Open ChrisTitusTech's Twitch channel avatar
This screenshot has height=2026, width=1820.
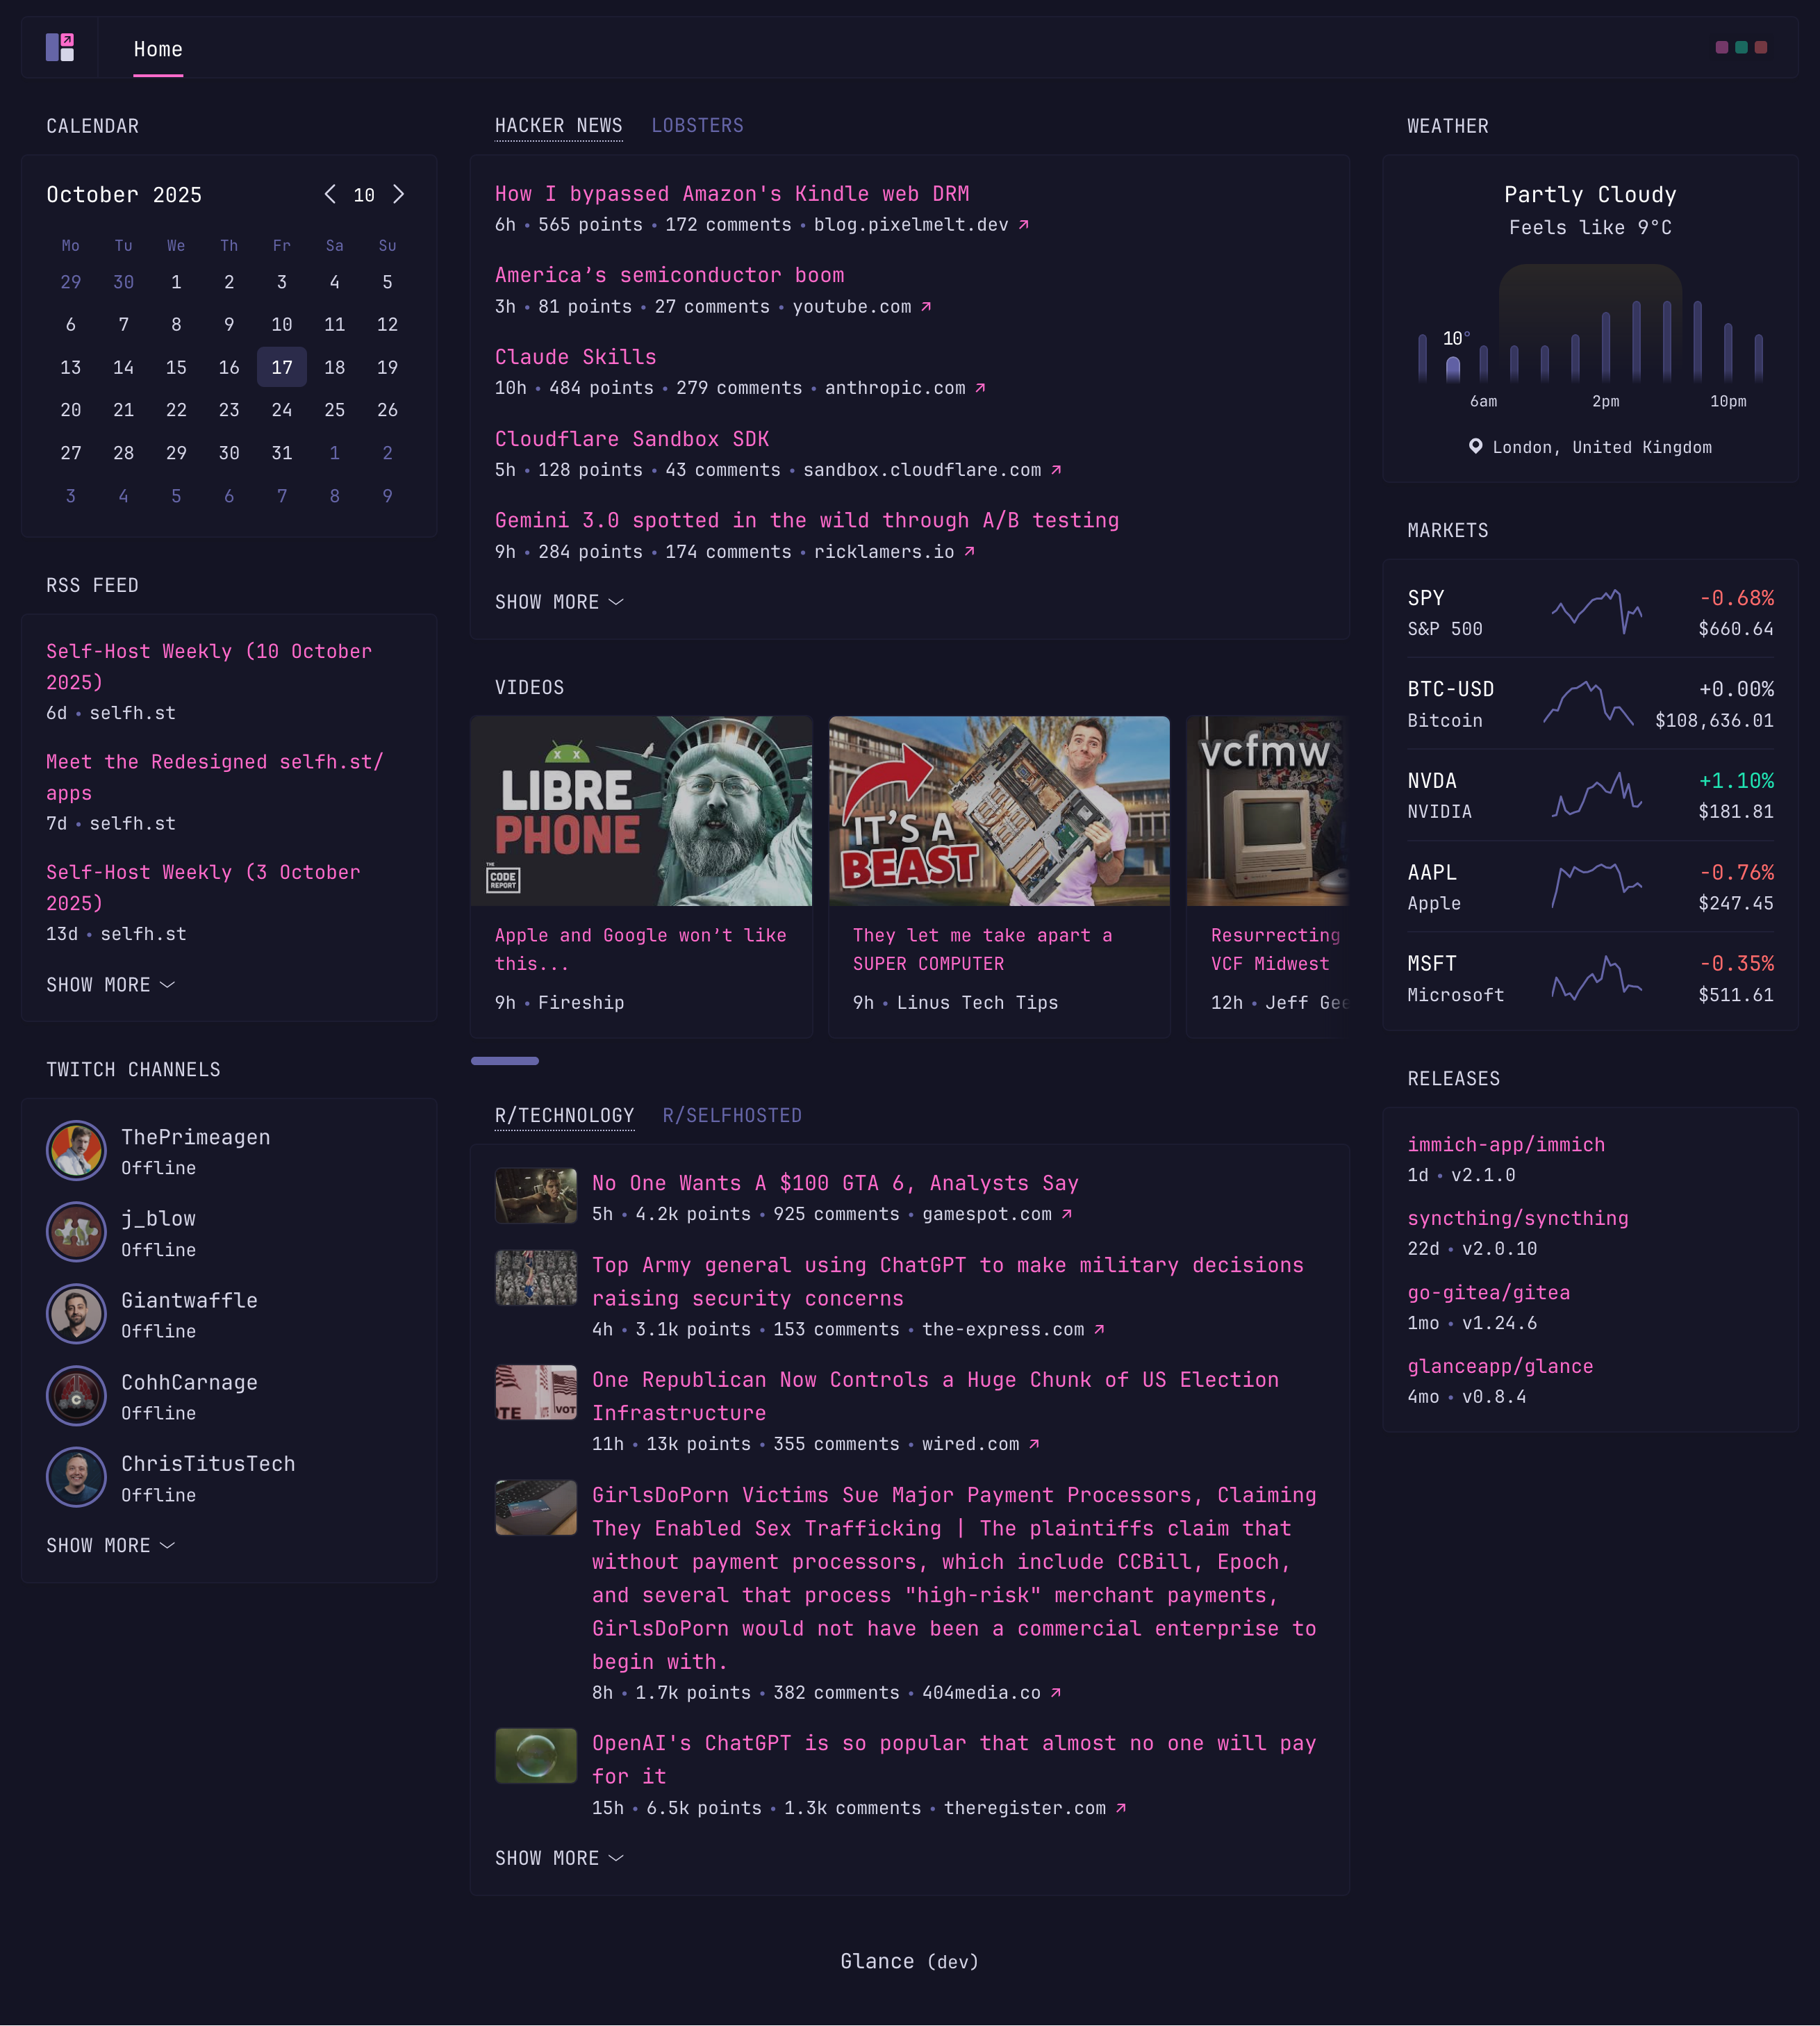click(x=76, y=1477)
